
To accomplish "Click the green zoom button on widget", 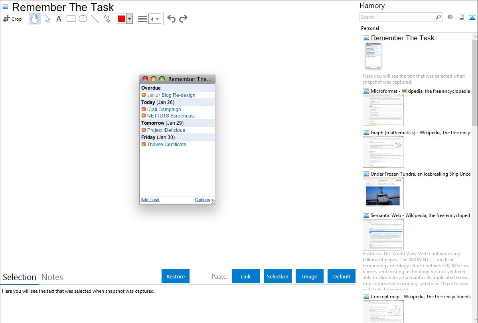I will click(162, 79).
